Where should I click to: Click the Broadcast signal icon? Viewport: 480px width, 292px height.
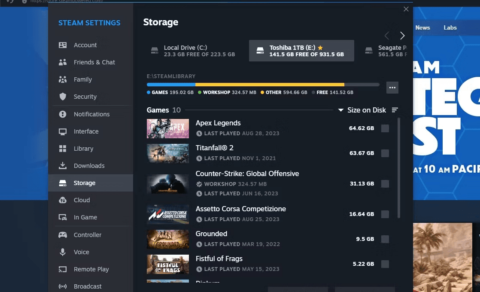coord(62,286)
